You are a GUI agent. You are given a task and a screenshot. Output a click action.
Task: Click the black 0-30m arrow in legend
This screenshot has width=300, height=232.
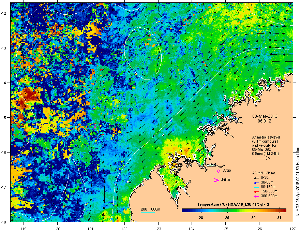click(x=256, y=178)
